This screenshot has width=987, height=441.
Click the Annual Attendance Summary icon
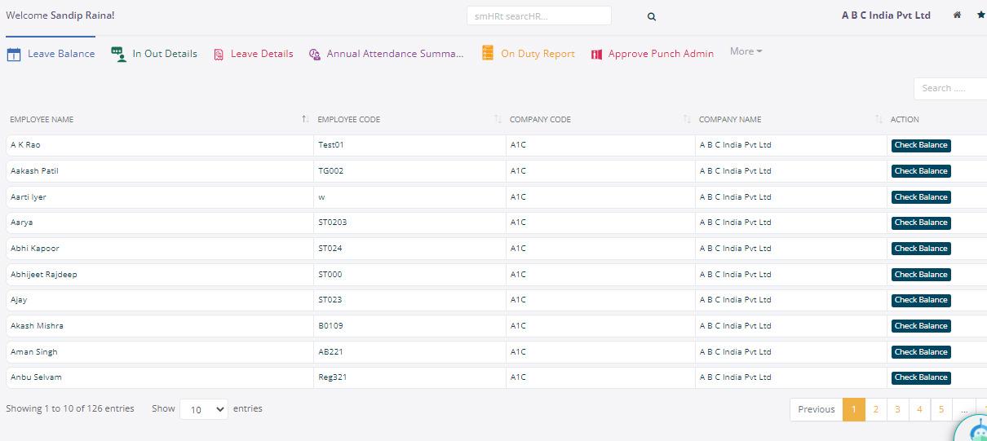pos(315,55)
